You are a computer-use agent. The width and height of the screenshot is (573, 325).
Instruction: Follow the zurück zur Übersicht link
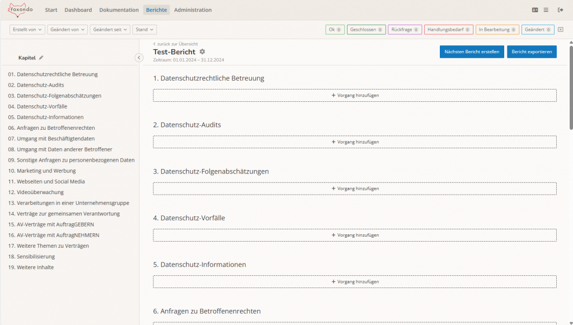coord(176,44)
